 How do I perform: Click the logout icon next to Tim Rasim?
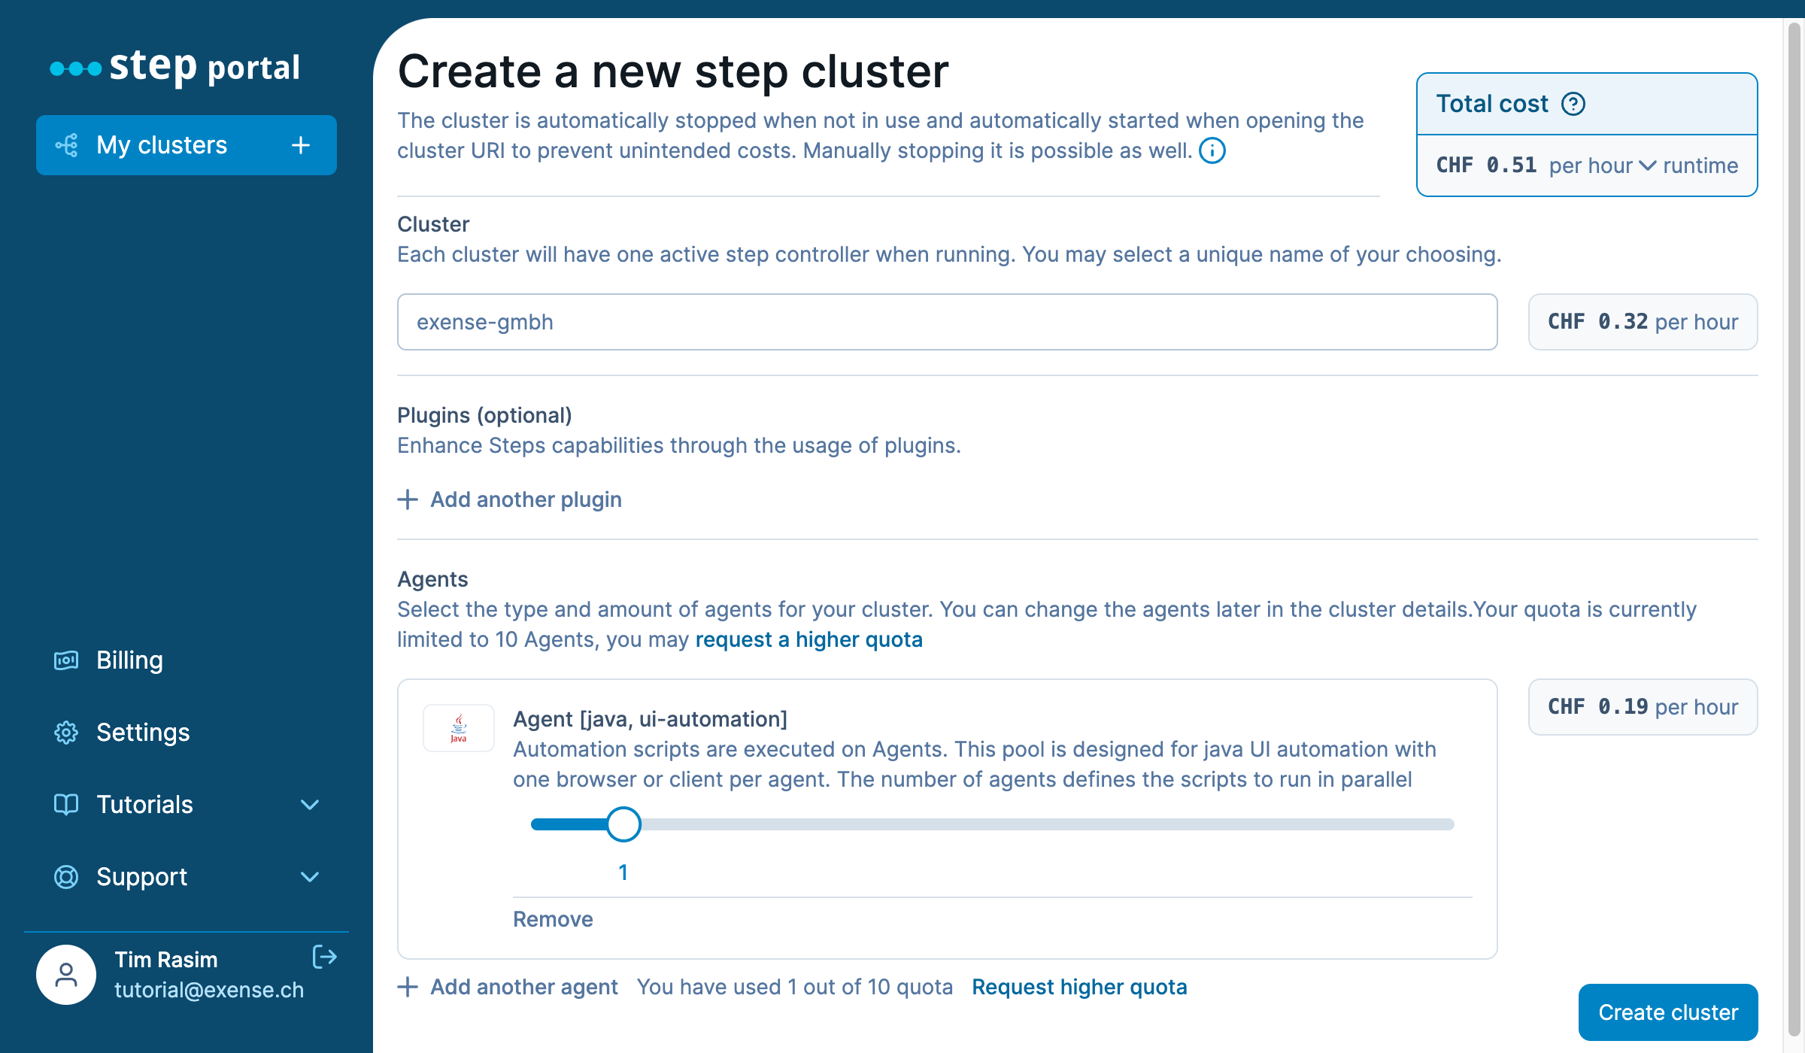coord(324,957)
